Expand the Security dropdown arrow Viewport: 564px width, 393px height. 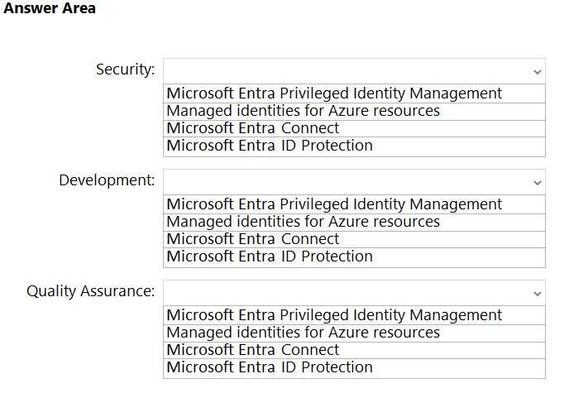pos(538,71)
